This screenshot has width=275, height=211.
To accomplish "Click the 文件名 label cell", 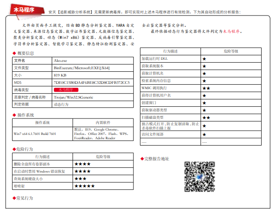I will pos(32,61).
